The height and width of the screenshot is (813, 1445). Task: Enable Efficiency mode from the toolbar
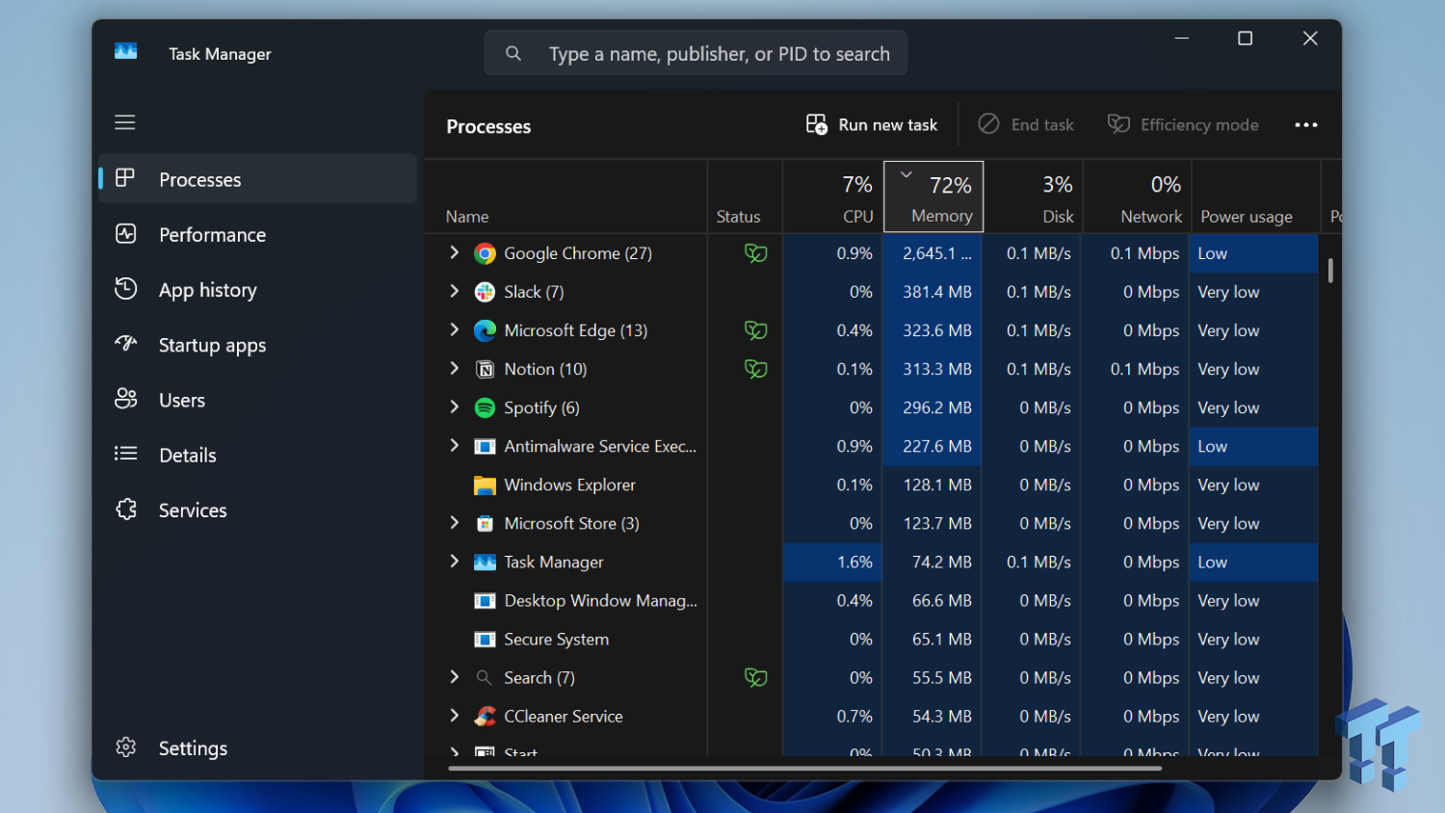(x=1183, y=124)
